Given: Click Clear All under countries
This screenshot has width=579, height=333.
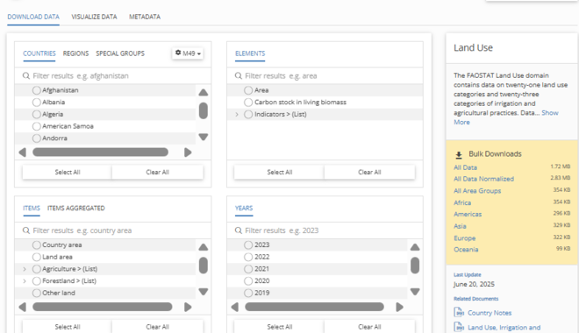Looking at the screenshot, I should tap(157, 172).
